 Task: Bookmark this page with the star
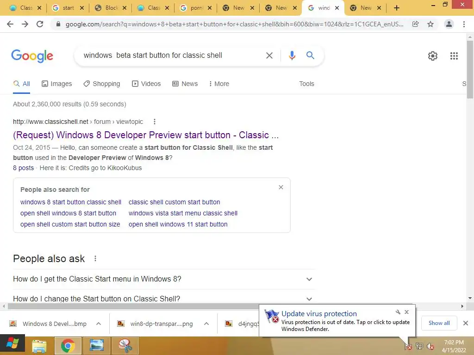coord(430,24)
